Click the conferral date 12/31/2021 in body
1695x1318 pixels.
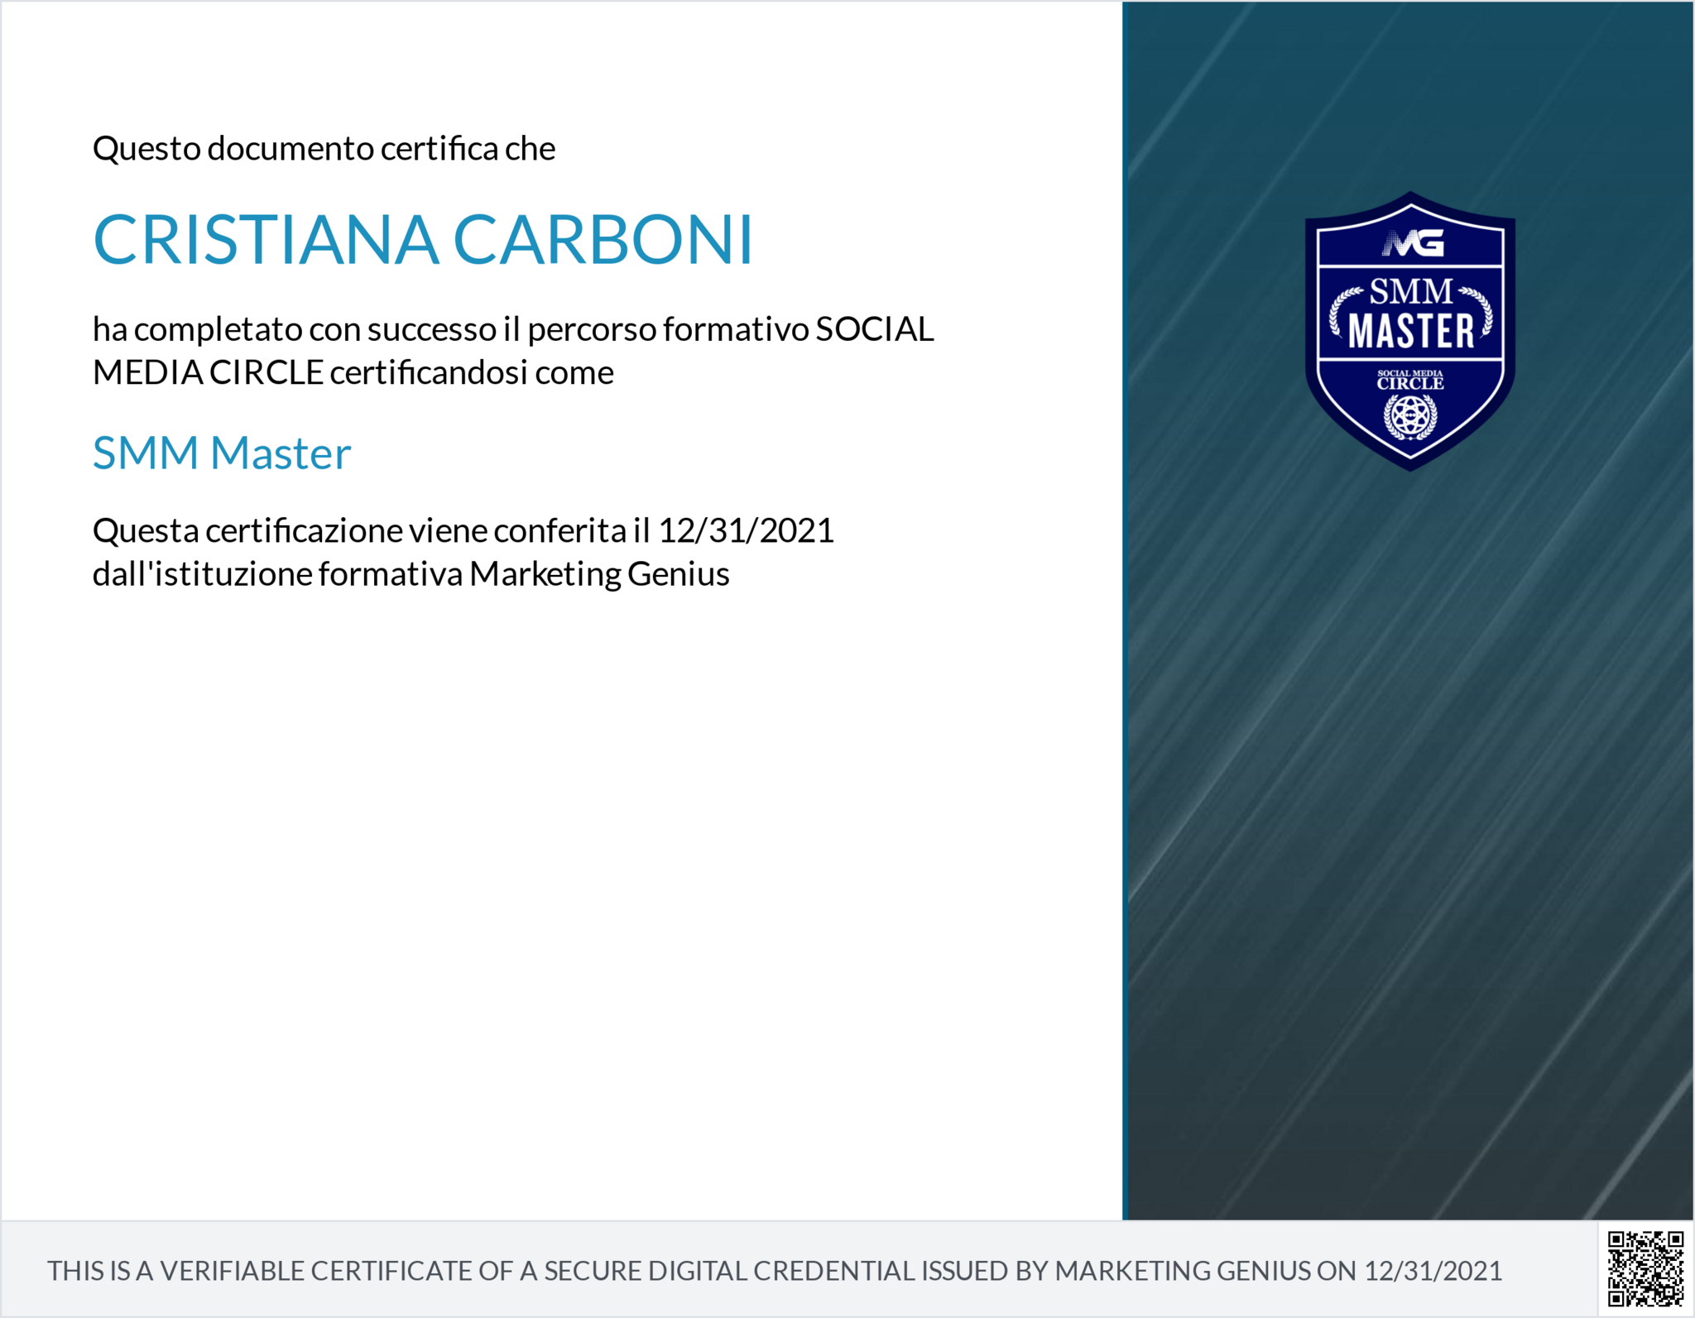745,530
